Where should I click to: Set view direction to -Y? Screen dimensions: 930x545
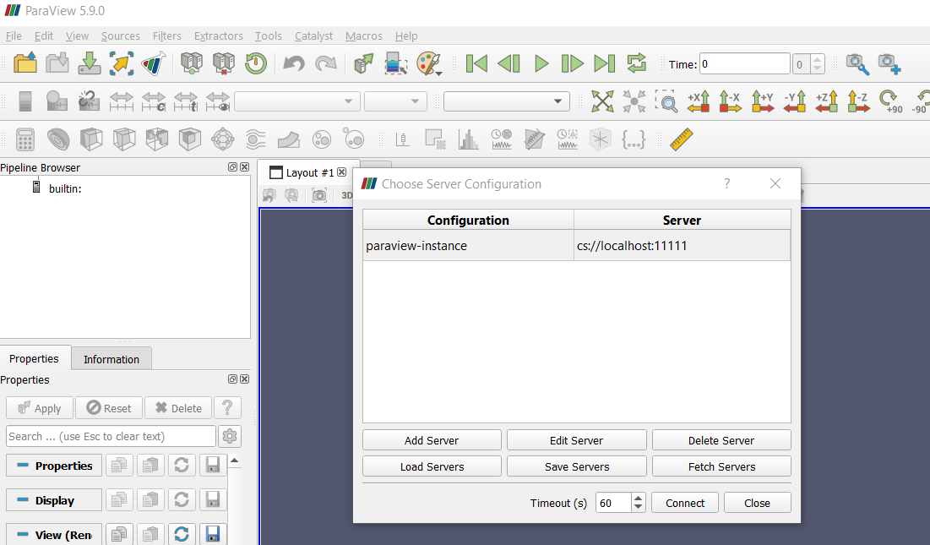pyautogui.click(x=794, y=101)
